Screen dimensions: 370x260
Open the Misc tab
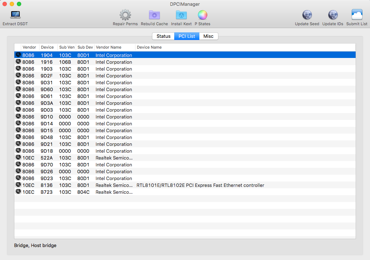(208, 36)
